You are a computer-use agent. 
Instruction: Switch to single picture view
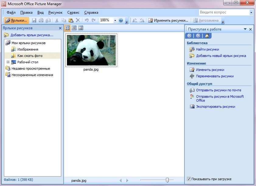point(81,28)
